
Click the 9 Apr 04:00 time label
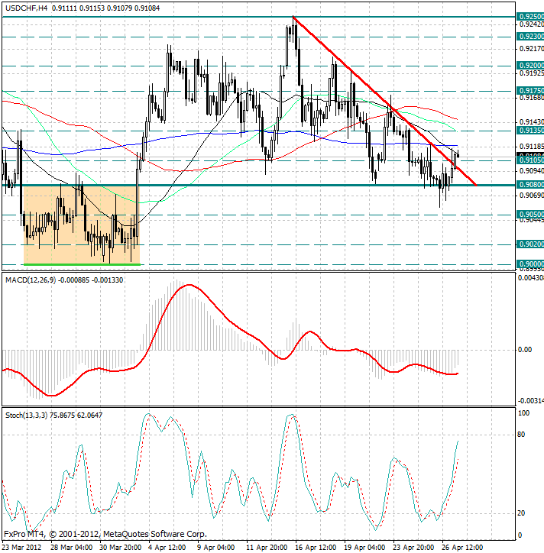(x=216, y=548)
